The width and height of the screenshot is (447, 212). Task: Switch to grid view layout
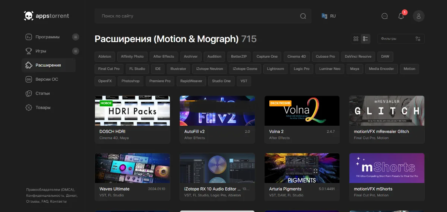point(356,39)
